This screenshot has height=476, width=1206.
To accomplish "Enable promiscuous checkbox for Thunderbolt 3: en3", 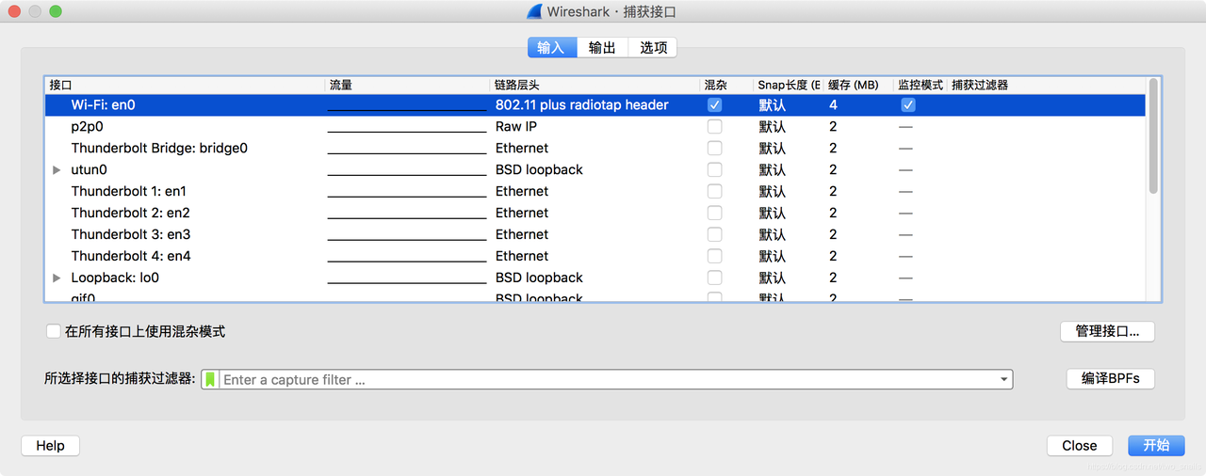I will click(x=714, y=235).
